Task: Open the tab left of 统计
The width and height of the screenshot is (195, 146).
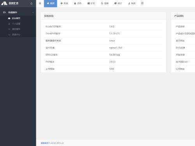Action: click(105, 4)
